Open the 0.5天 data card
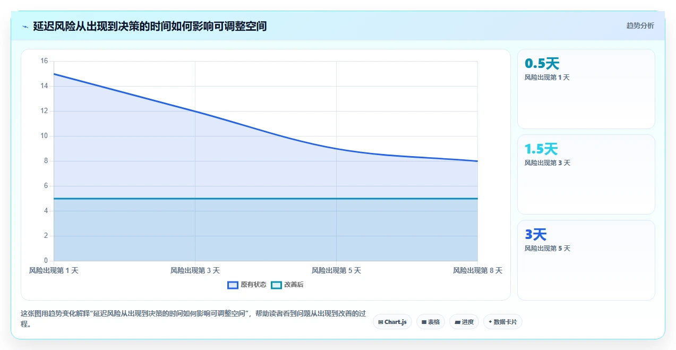Image resolution: width=676 pixels, height=350 pixels. [586, 89]
